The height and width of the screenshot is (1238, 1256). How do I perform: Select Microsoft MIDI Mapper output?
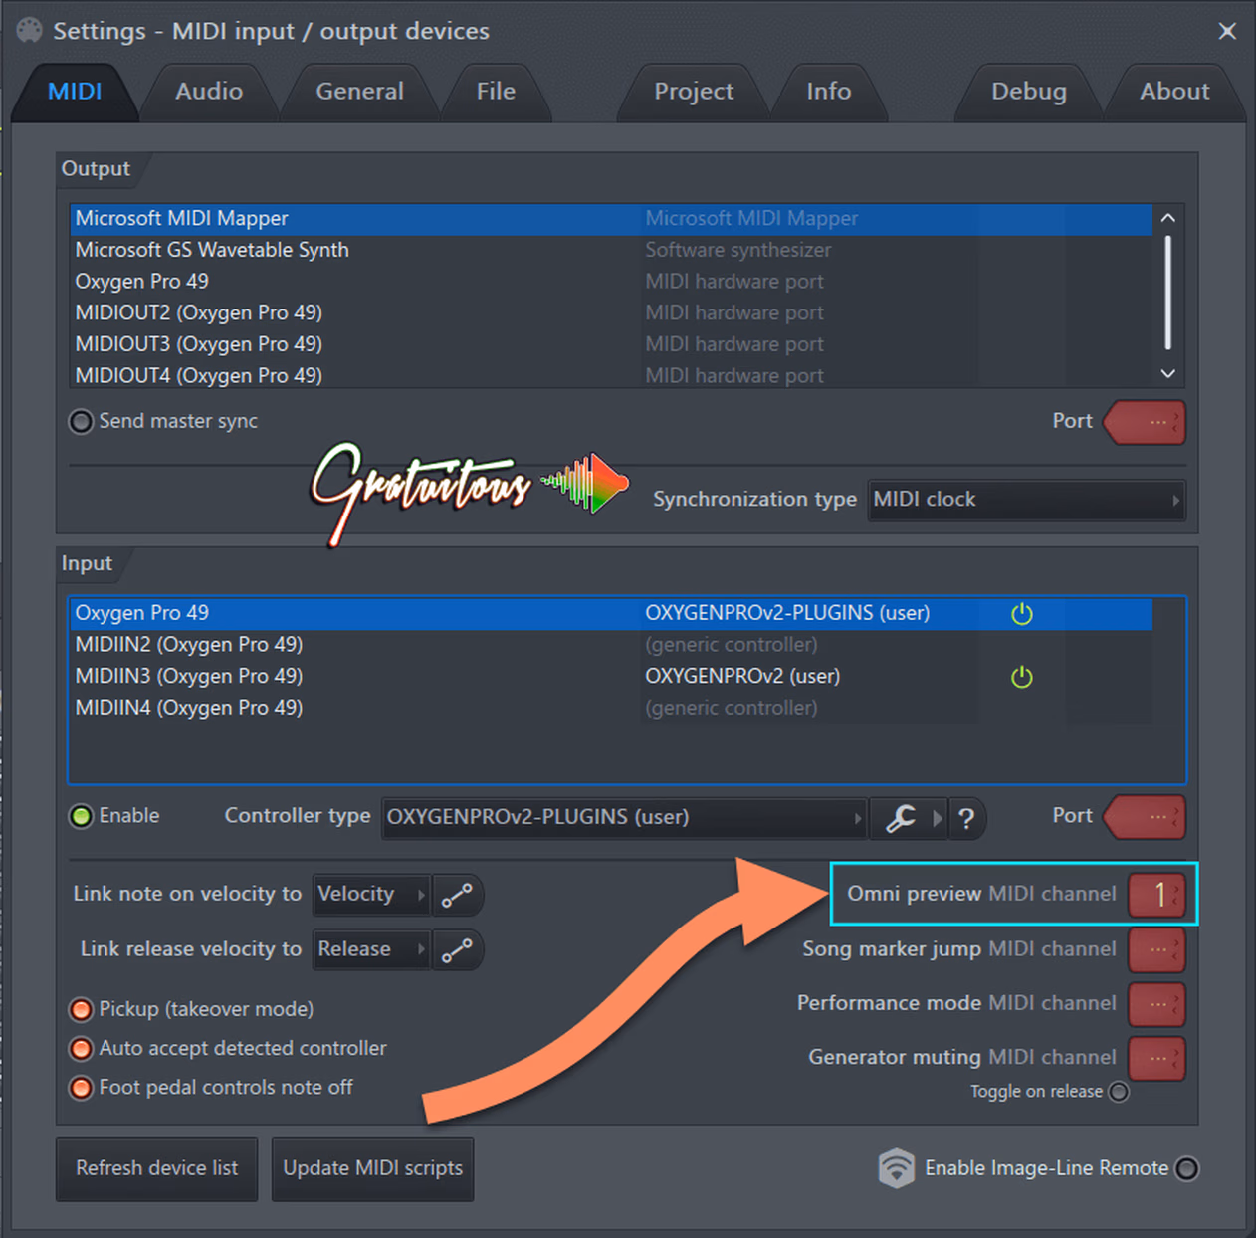[x=611, y=219]
